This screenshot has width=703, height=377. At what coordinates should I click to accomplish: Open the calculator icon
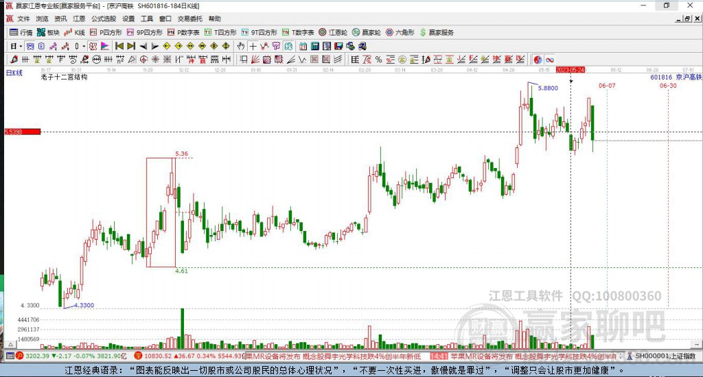click(314, 46)
